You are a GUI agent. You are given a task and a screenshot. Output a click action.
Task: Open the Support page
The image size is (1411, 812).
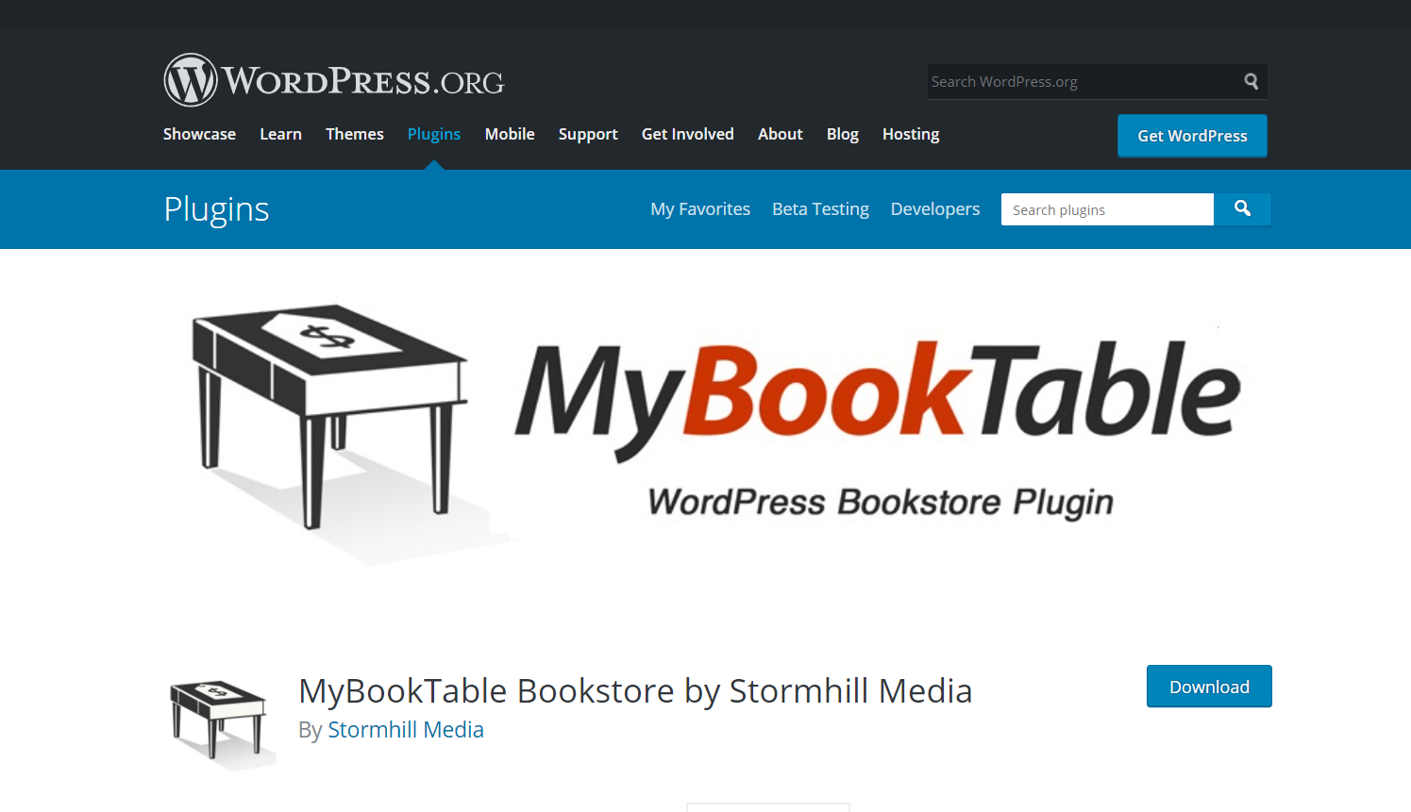pyautogui.click(x=588, y=134)
